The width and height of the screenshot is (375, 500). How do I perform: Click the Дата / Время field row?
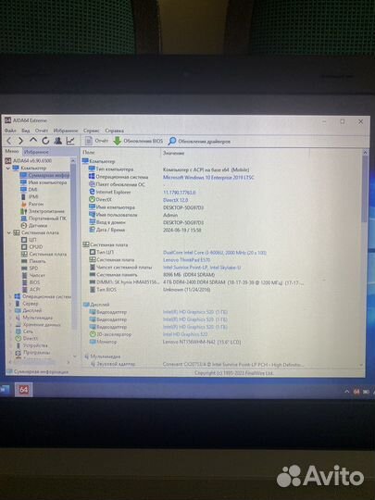(x=145, y=230)
